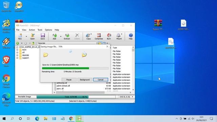Open the New button dropdown arrow

tap(26, 37)
